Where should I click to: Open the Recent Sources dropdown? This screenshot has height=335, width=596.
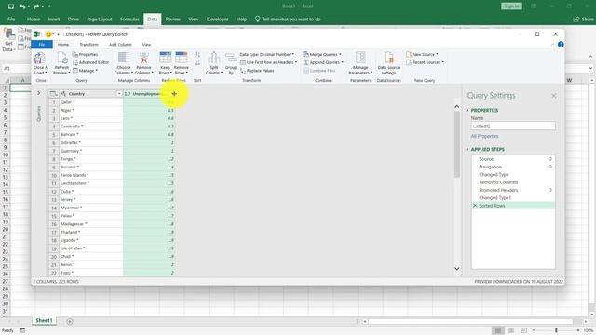click(426, 62)
